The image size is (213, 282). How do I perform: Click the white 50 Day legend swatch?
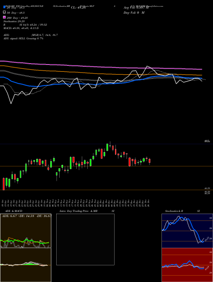[5, 12]
